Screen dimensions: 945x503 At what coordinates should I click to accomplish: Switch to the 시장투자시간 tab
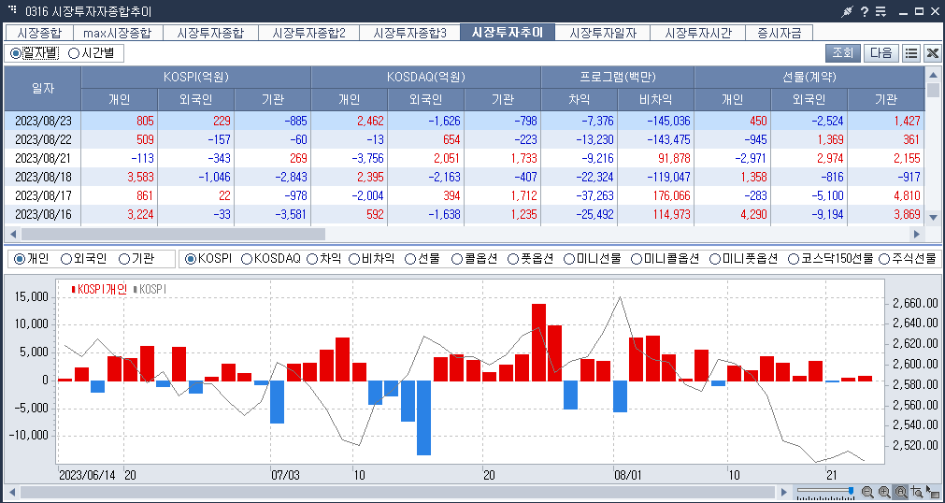pos(698,33)
